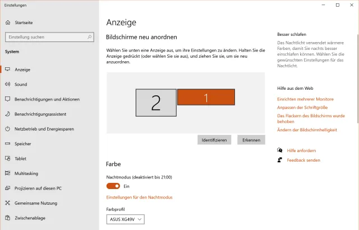Select display 2 in the arrangement
Screen dimensions: 359x230
[156, 103]
